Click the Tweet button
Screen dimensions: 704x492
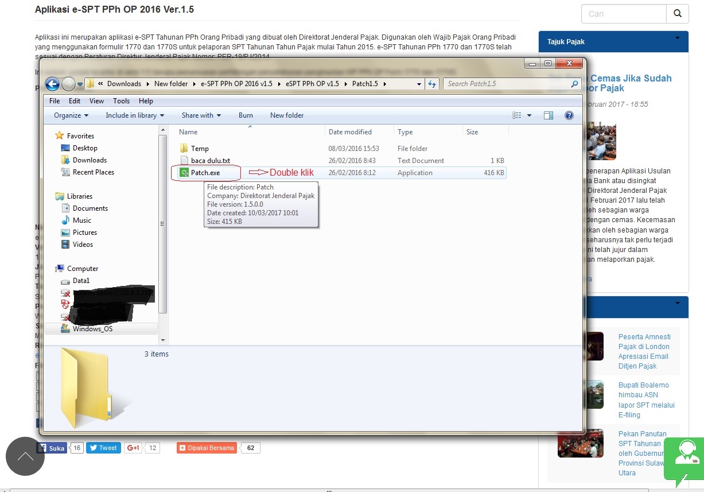(103, 448)
